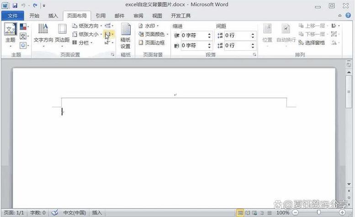Screen dimensions: 355x217
Task: Switch to 插入 insert tab
Action: click(53, 16)
